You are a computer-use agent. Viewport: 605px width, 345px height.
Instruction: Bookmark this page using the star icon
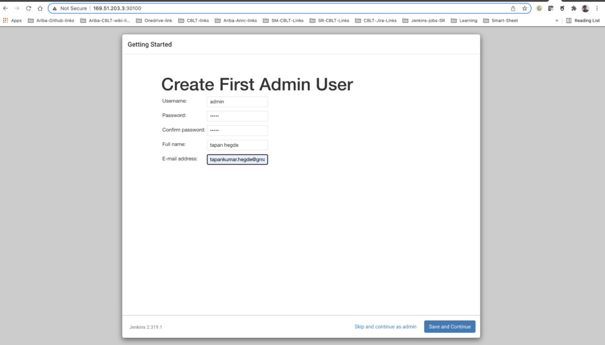tap(524, 8)
